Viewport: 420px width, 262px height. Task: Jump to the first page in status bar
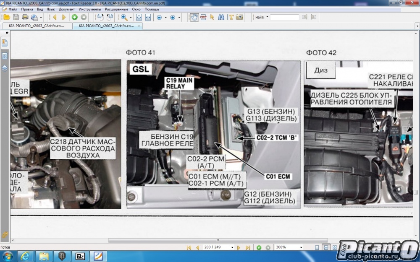tap(189, 248)
